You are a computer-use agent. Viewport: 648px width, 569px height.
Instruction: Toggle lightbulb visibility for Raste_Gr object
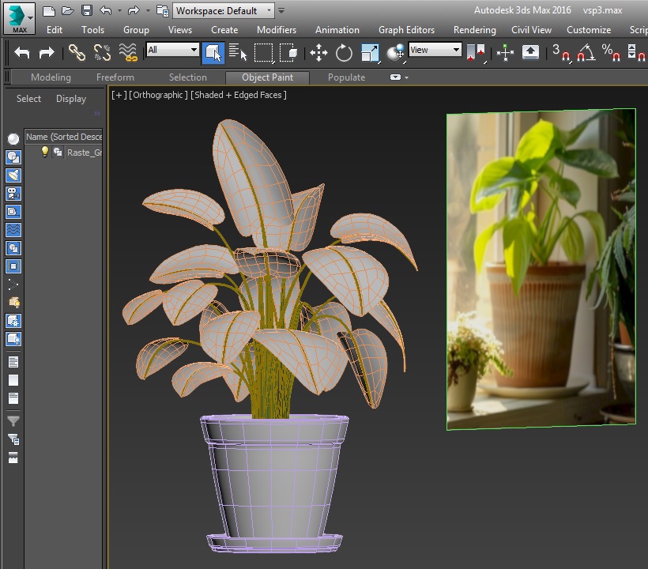[45, 152]
